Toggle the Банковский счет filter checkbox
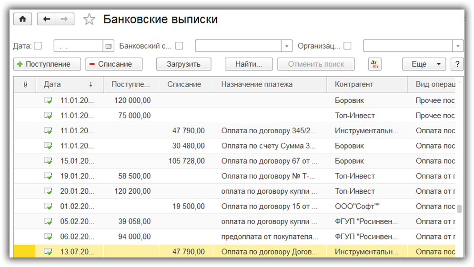The image size is (474, 267). [179, 46]
